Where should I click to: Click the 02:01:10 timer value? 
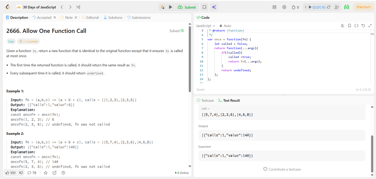pyautogui.click(x=319, y=7)
